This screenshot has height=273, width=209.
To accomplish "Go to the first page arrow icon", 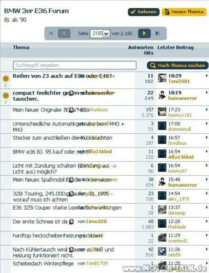I will (x=51, y=33).
